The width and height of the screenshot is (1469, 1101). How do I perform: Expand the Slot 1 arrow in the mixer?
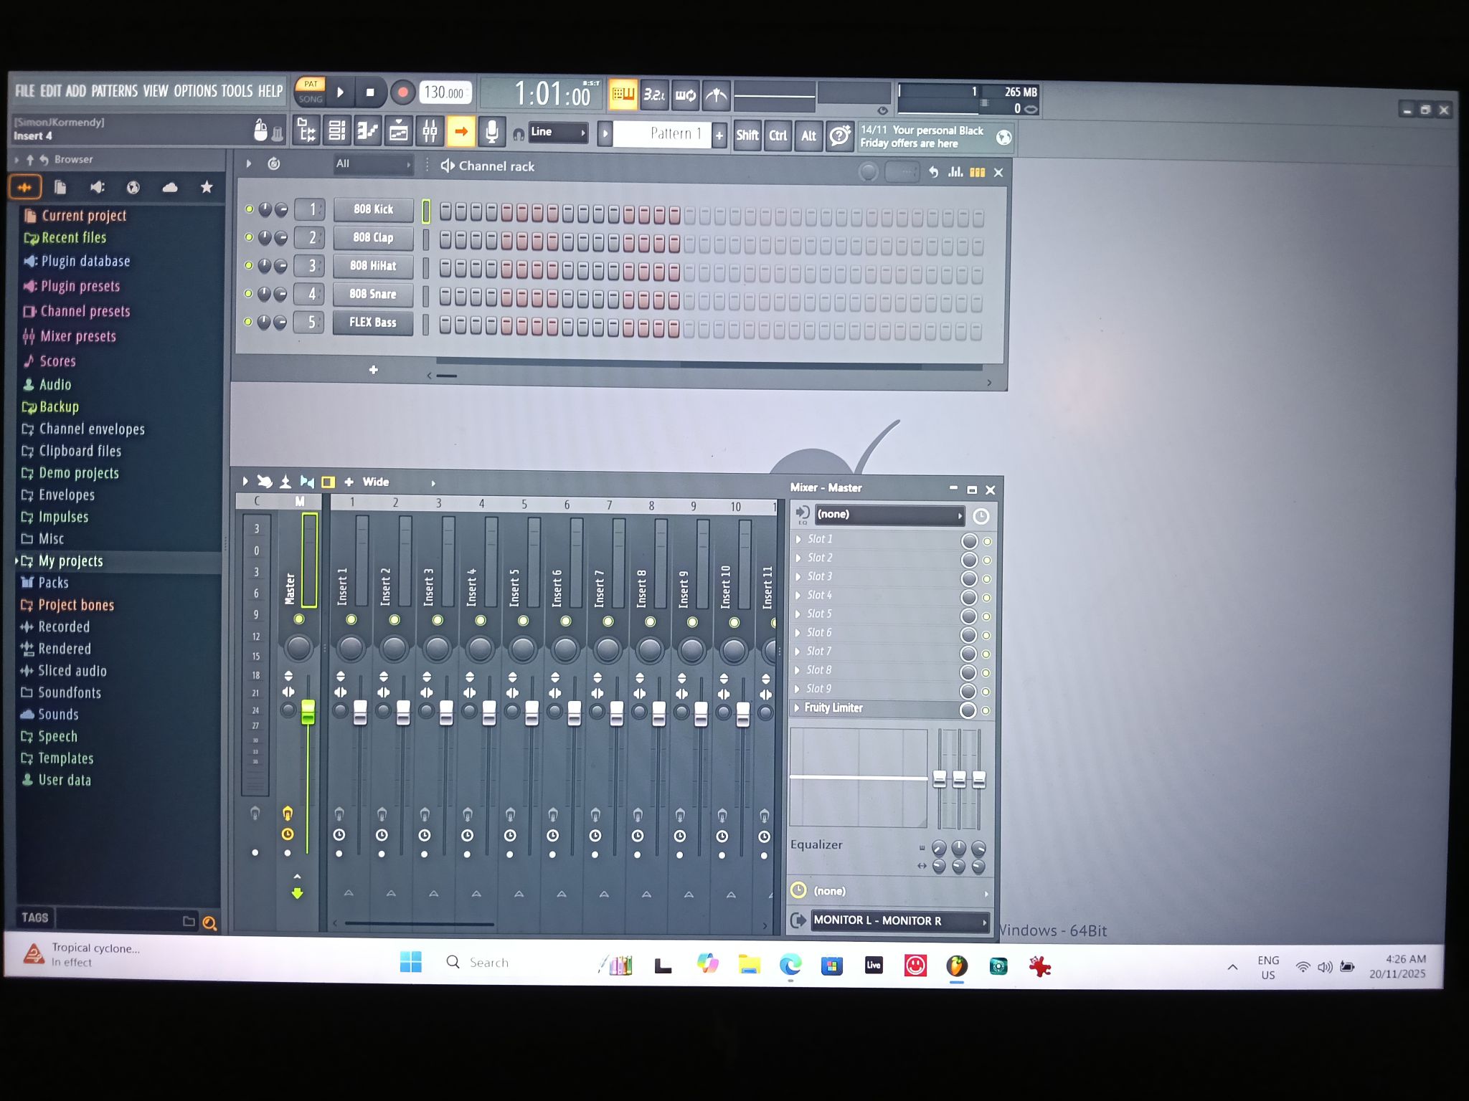coord(798,539)
